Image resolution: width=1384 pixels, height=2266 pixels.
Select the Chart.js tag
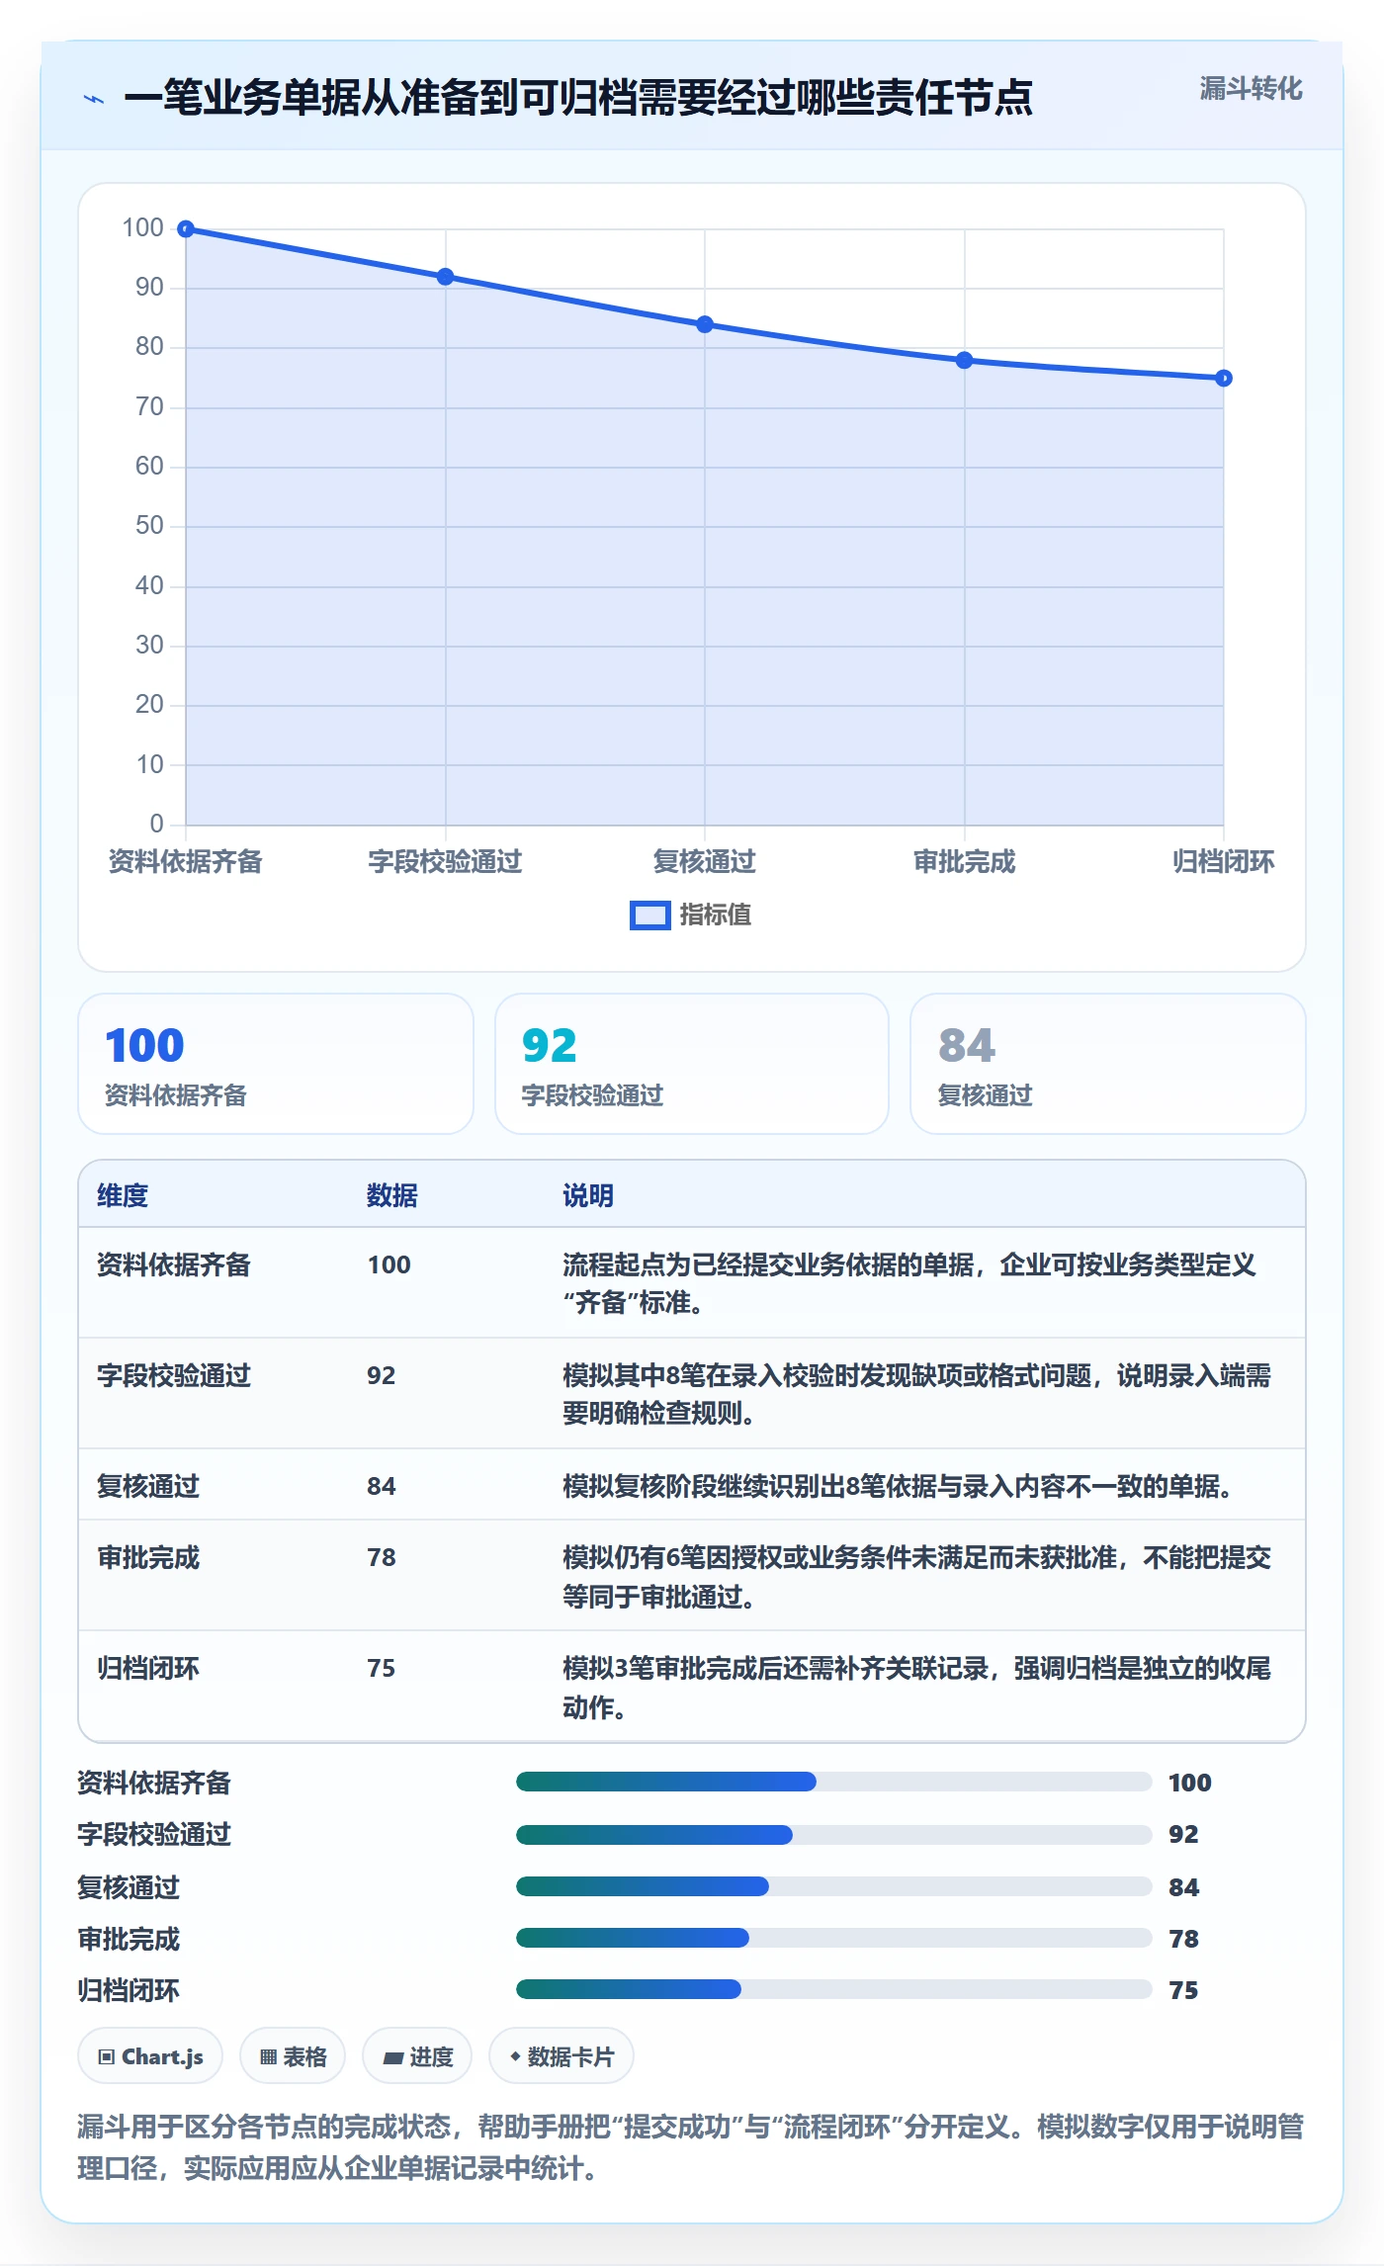click(x=150, y=2056)
